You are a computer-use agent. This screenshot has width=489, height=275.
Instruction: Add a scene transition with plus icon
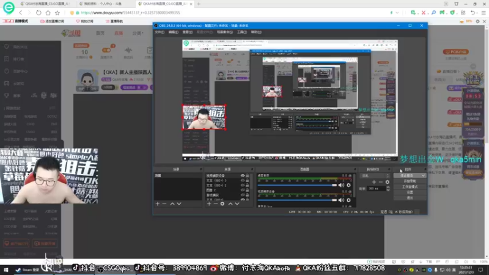tap(374, 182)
